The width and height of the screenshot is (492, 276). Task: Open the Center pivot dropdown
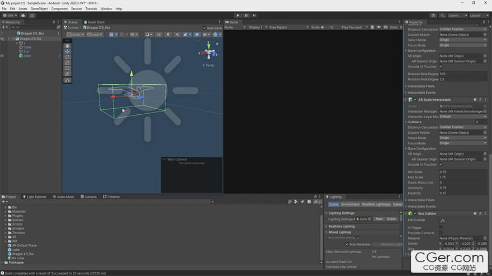point(75,35)
